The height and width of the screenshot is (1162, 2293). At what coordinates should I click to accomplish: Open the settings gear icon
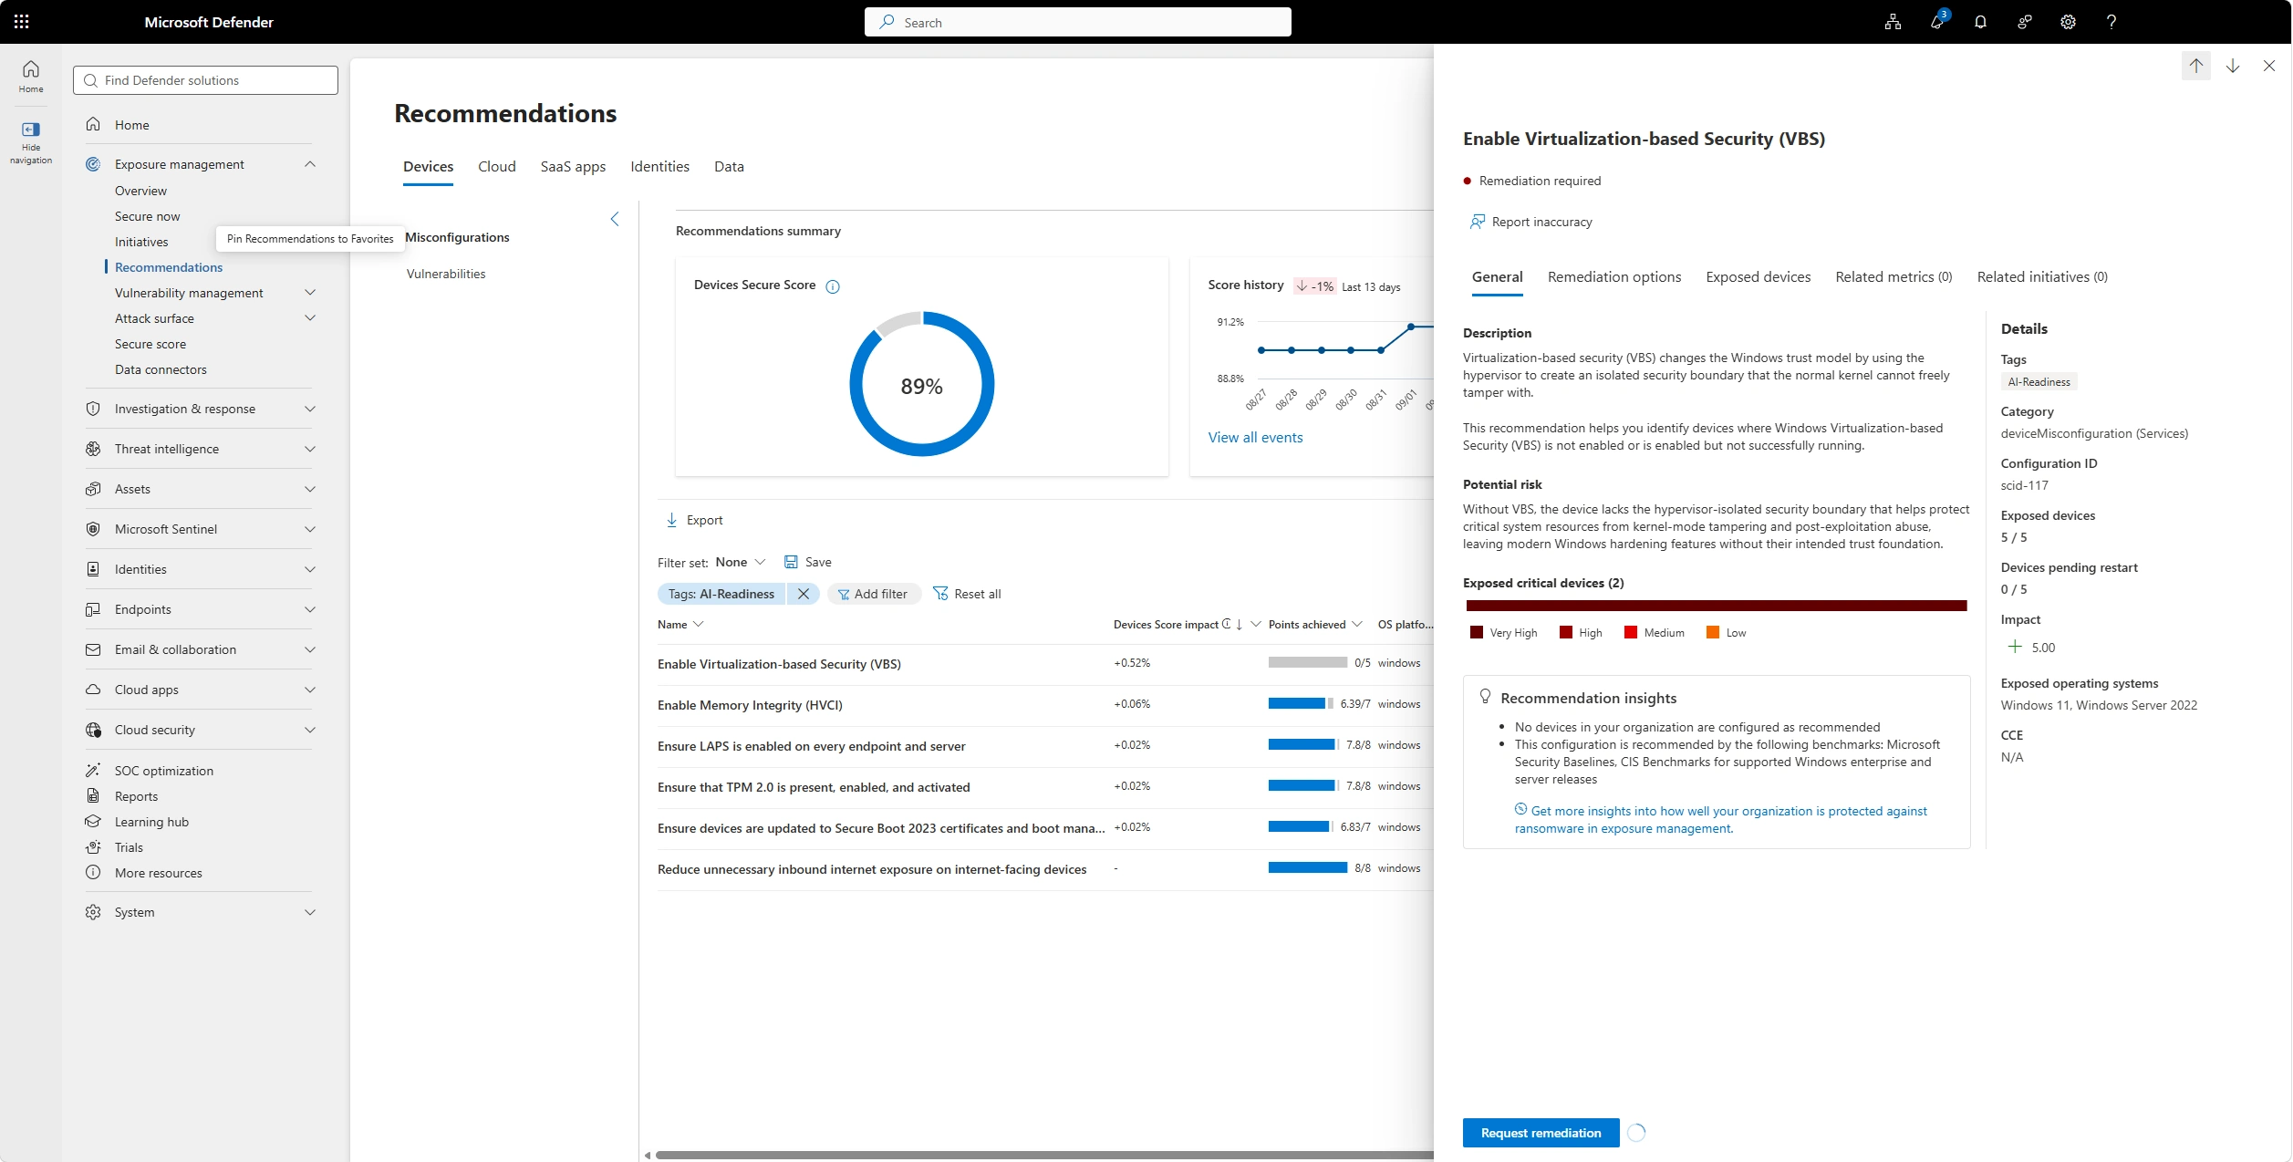click(x=2068, y=22)
